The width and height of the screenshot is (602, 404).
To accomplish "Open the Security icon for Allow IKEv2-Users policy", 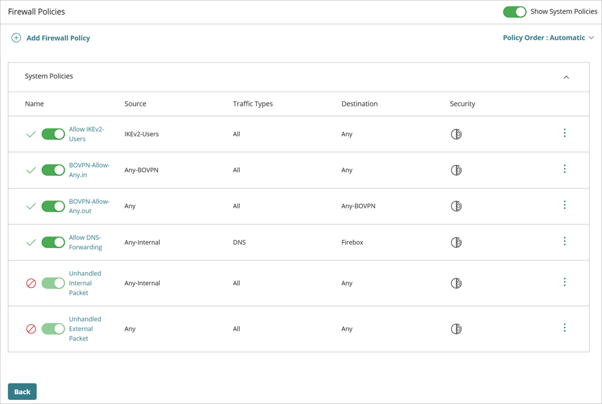I will click(456, 134).
